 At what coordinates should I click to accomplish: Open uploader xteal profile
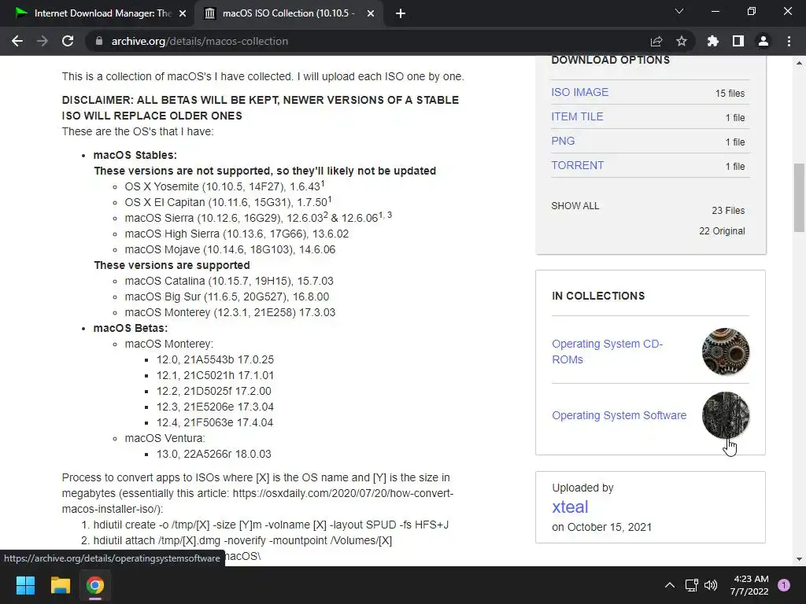(x=570, y=507)
